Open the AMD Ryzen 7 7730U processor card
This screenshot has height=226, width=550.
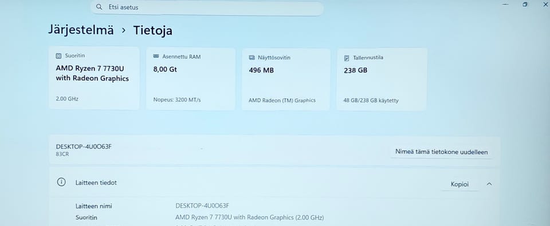[94, 78]
